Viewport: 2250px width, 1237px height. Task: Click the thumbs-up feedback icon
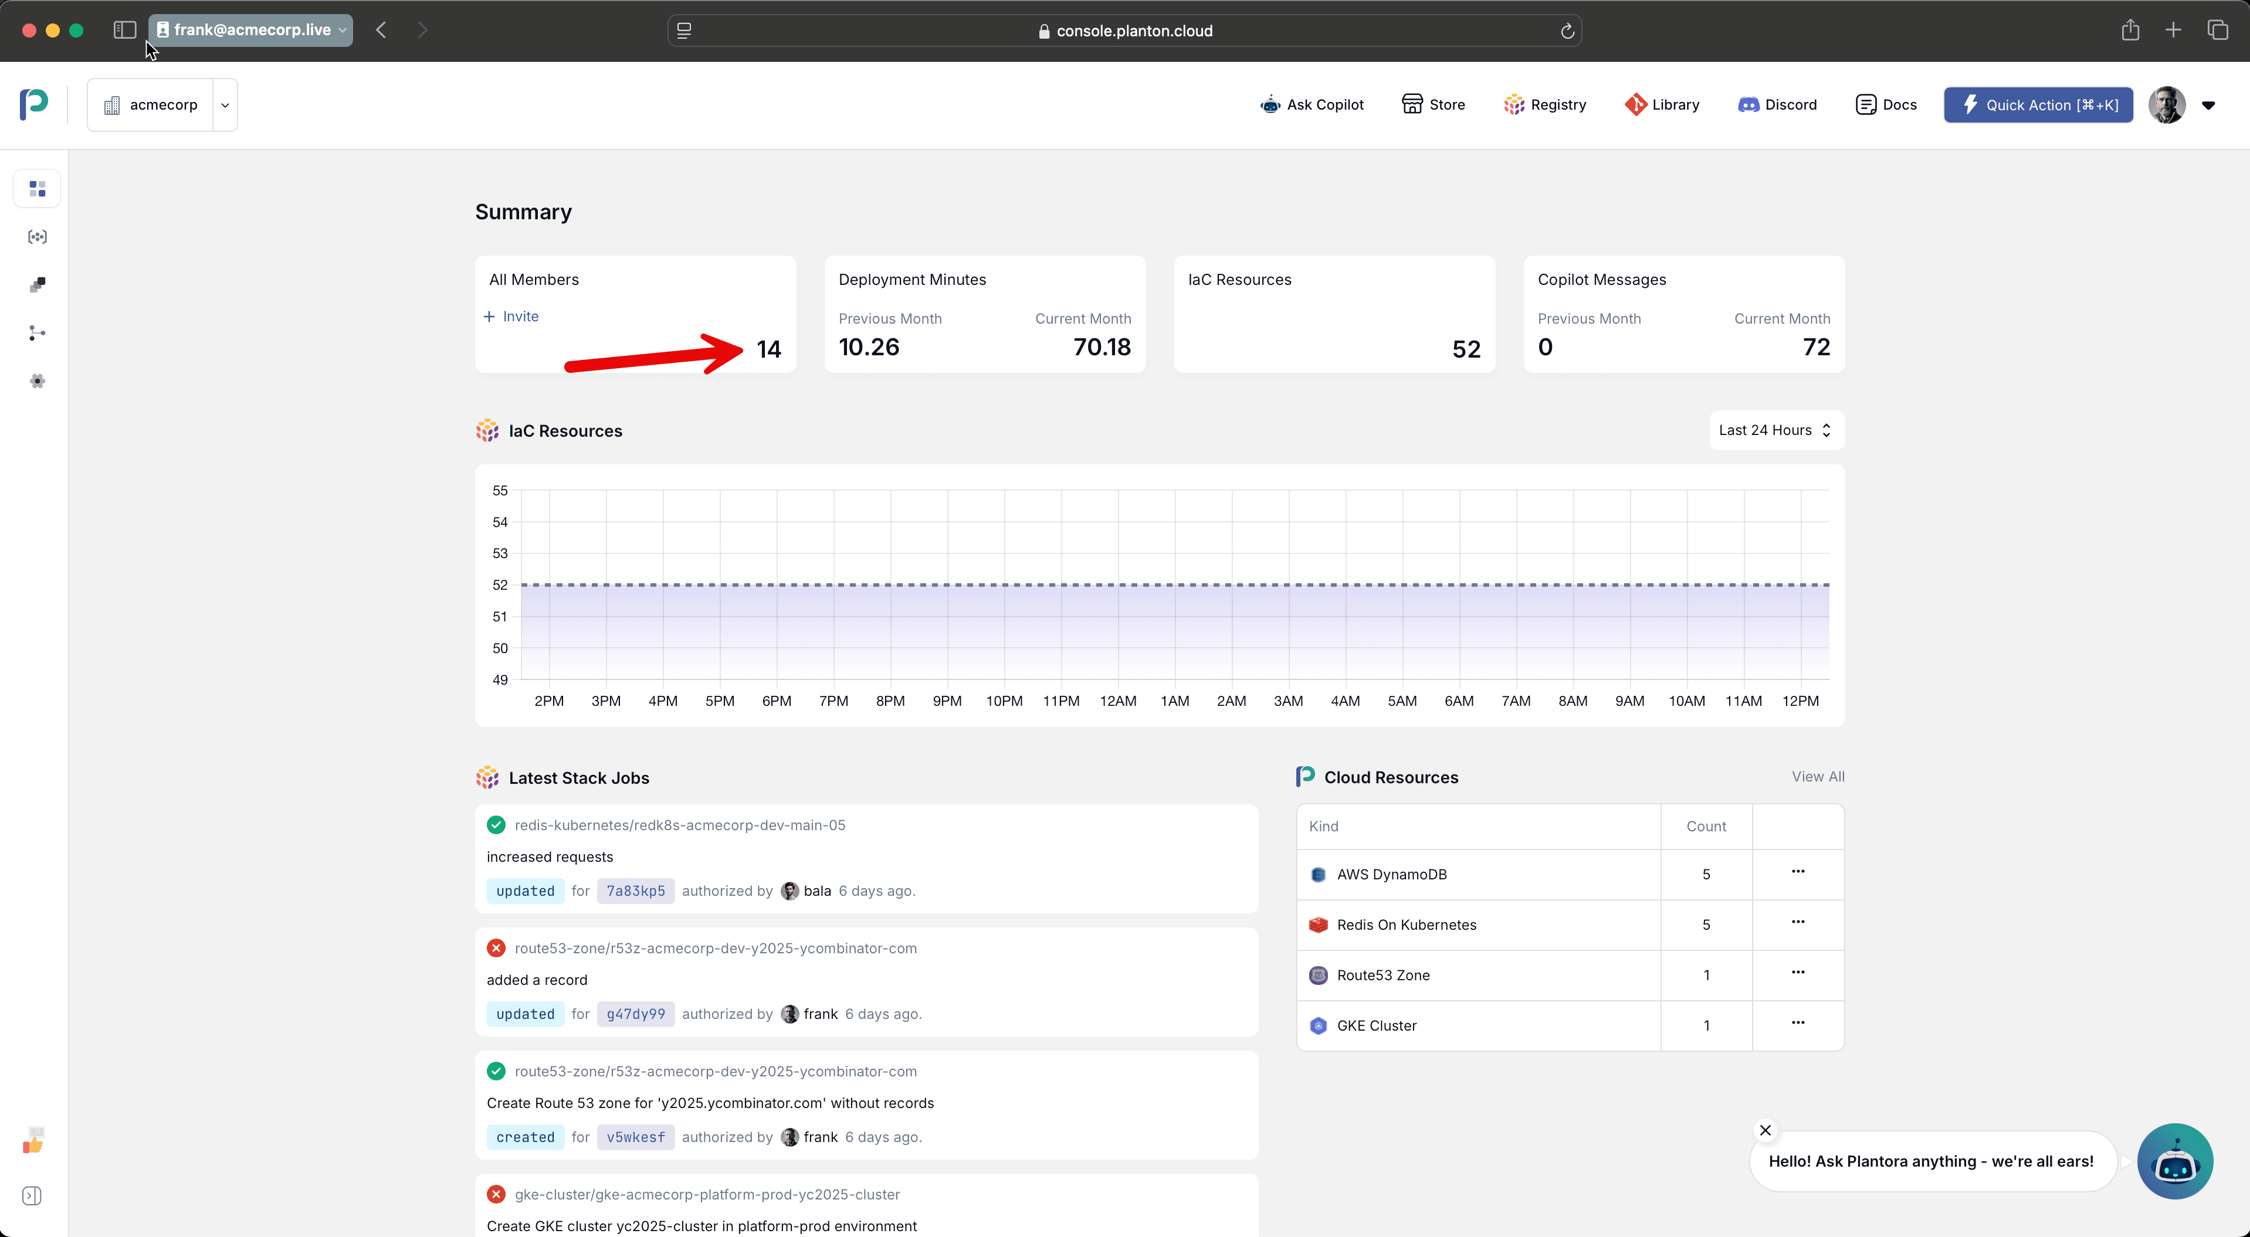click(33, 1140)
